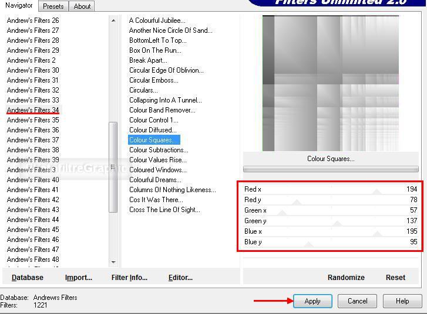Reset the filter parameters
The height and width of the screenshot is (314, 427).
click(x=395, y=278)
